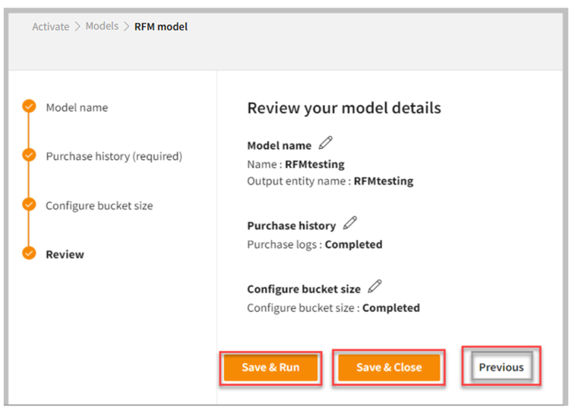
Task: Select the Review step in the sidebar
Action: click(x=65, y=254)
